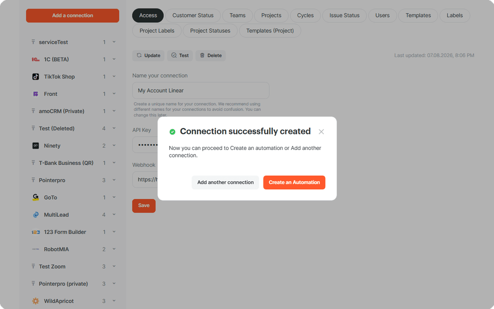Open the Templates (Project) tab
The height and width of the screenshot is (309, 494).
[270, 31]
